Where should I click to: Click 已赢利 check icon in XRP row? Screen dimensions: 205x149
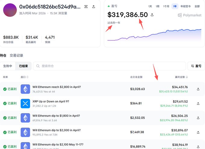5,104
